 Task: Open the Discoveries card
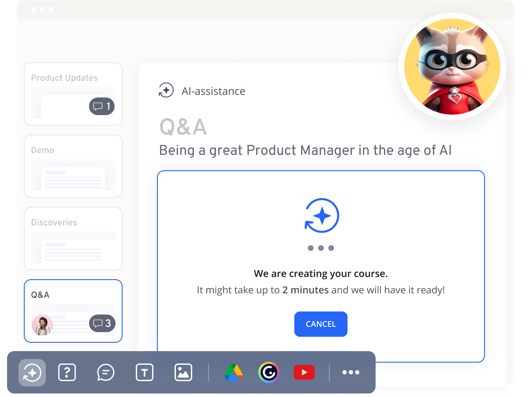[x=73, y=239]
